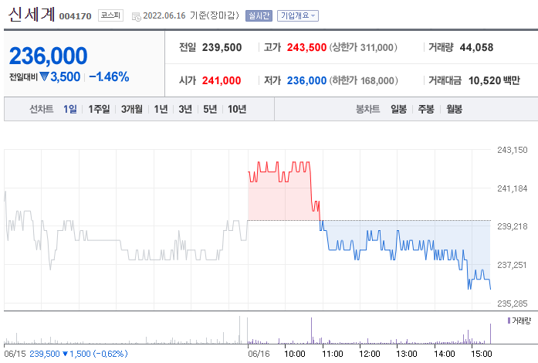Switch to the 1년 chart

click(x=161, y=109)
